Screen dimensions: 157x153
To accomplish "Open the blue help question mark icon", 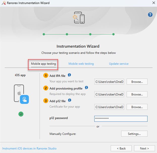I will click(x=150, y=15).
